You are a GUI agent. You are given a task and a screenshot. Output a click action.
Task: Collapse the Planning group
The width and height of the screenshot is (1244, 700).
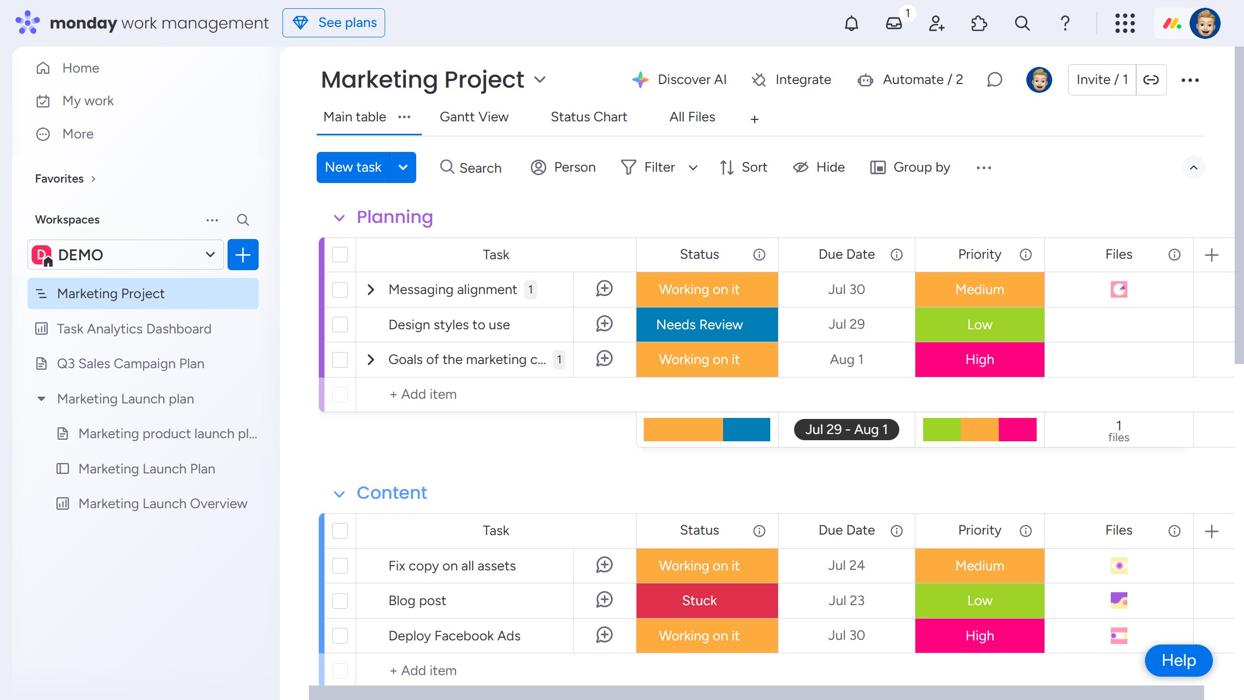tap(339, 218)
